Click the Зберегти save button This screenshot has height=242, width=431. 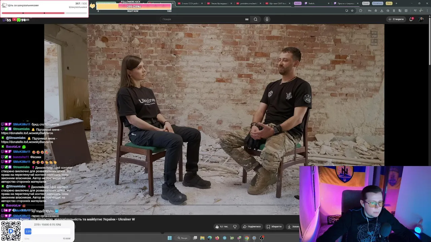274,227
